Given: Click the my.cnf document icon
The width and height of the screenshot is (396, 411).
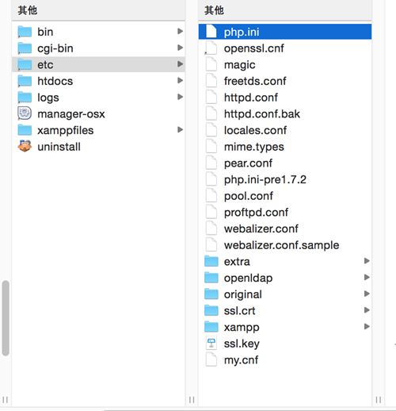Looking at the screenshot, I should pos(211,360).
